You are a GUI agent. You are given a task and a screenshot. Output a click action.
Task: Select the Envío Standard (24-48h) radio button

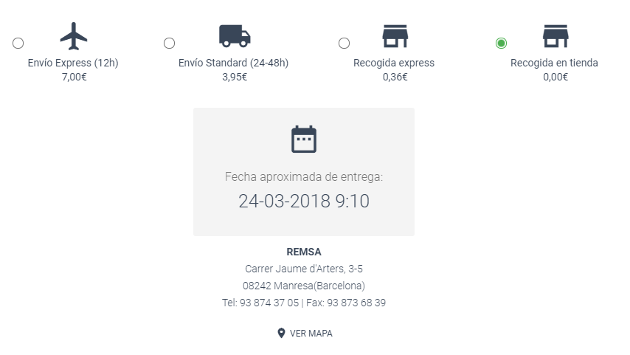tap(169, 44)
